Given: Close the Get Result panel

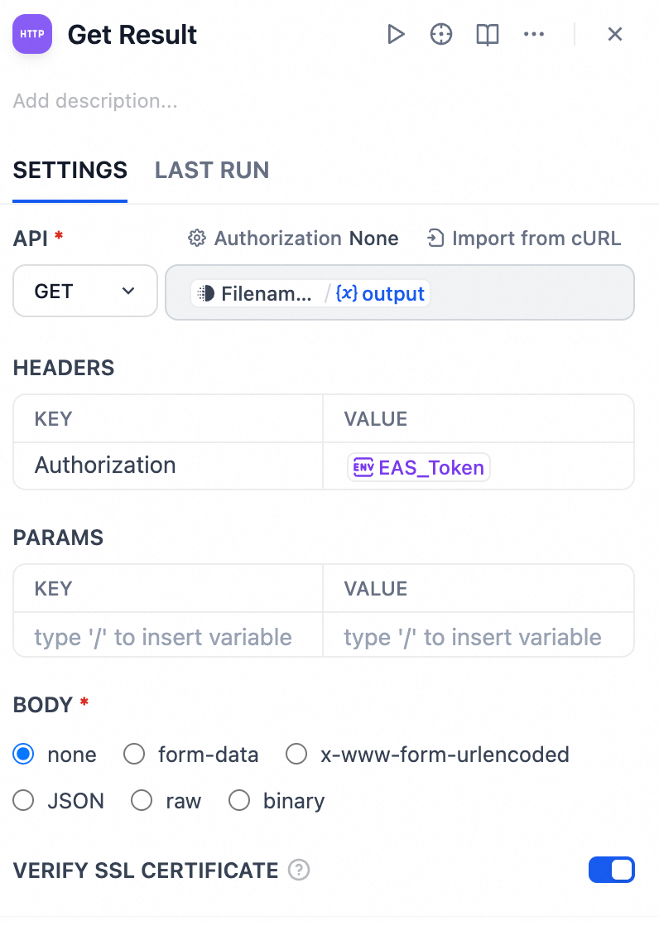Looking at the screenshot, I should pyautogui.click(x=614, y=34).
